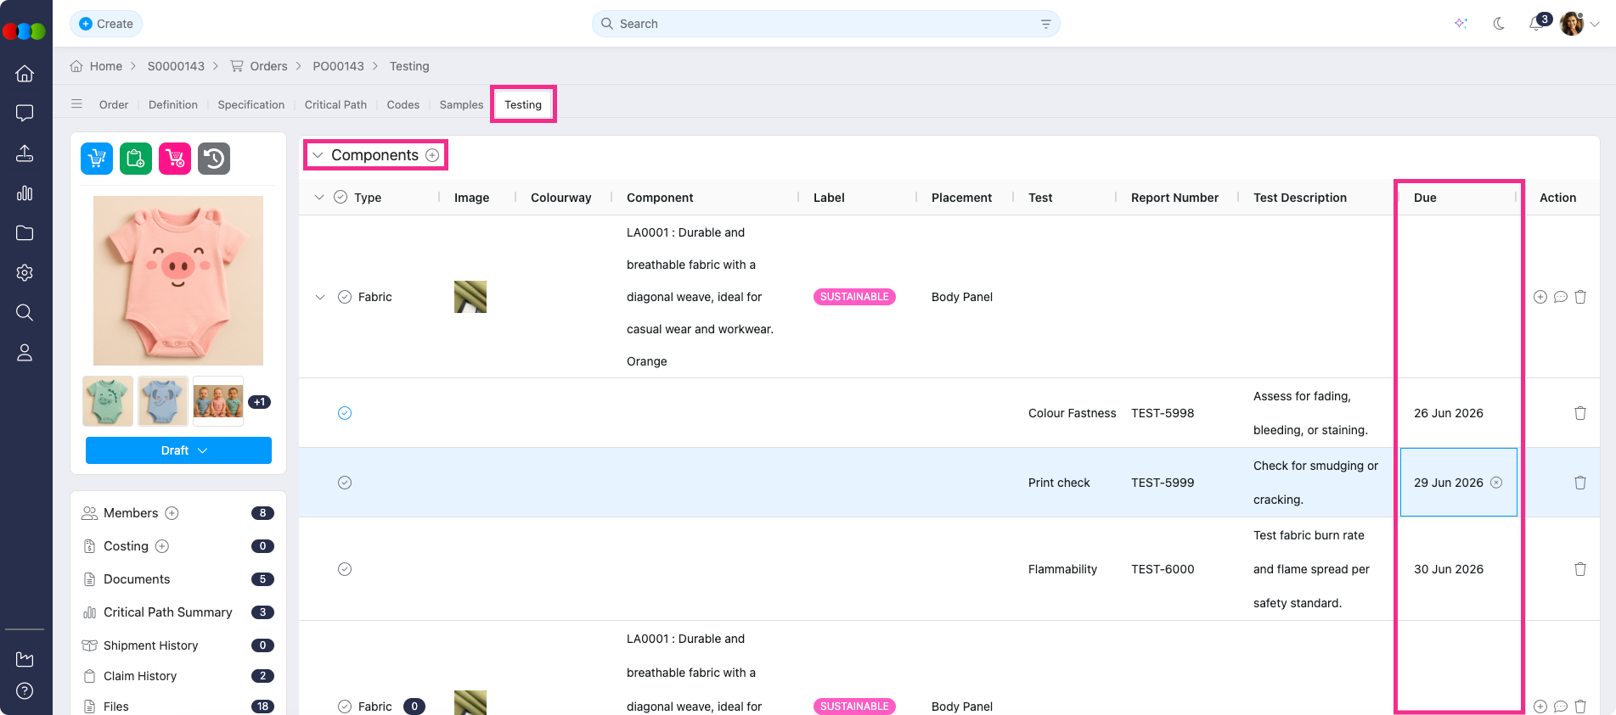The width and height of the screenshot is (1616, 715).
Task: Open the Draft status dropdown
Action: coord(178,450)
